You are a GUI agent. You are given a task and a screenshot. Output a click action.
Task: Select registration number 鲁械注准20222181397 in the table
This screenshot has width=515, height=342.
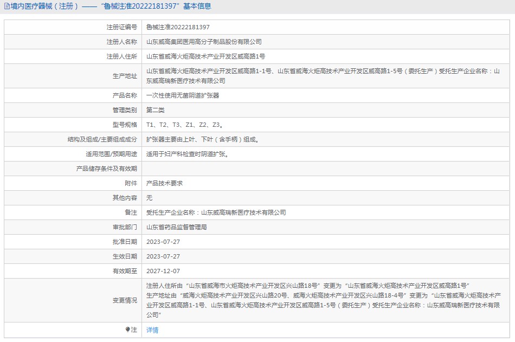tap(178, 27)
